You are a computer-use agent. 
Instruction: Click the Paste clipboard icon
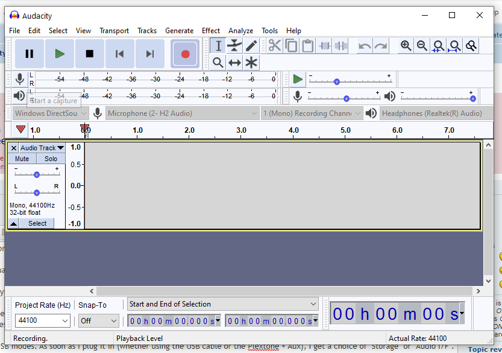pos(308,45)
